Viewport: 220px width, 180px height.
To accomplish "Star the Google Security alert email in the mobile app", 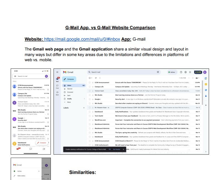I will [x=48, y=122].
